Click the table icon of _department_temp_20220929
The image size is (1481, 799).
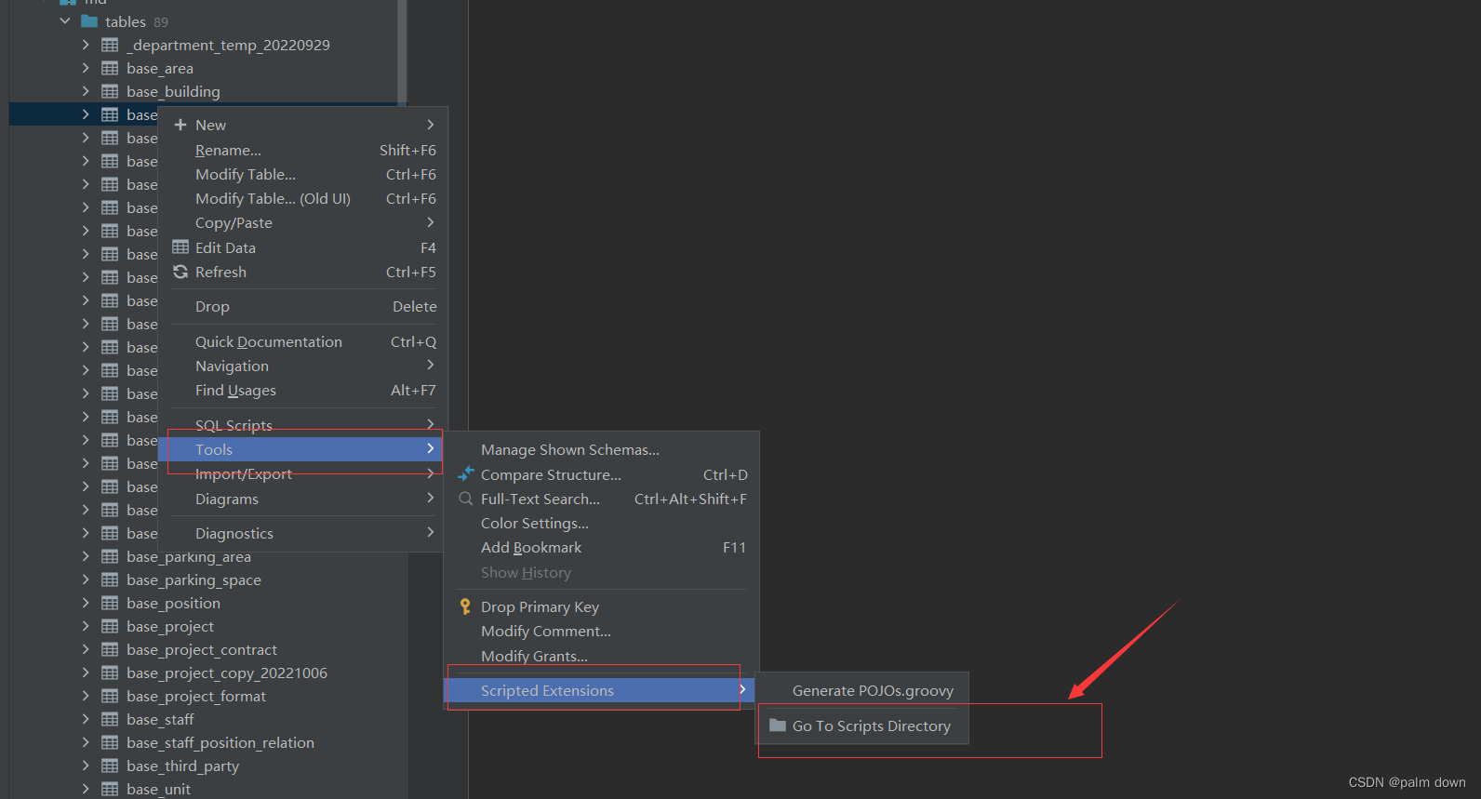[110, 45]
